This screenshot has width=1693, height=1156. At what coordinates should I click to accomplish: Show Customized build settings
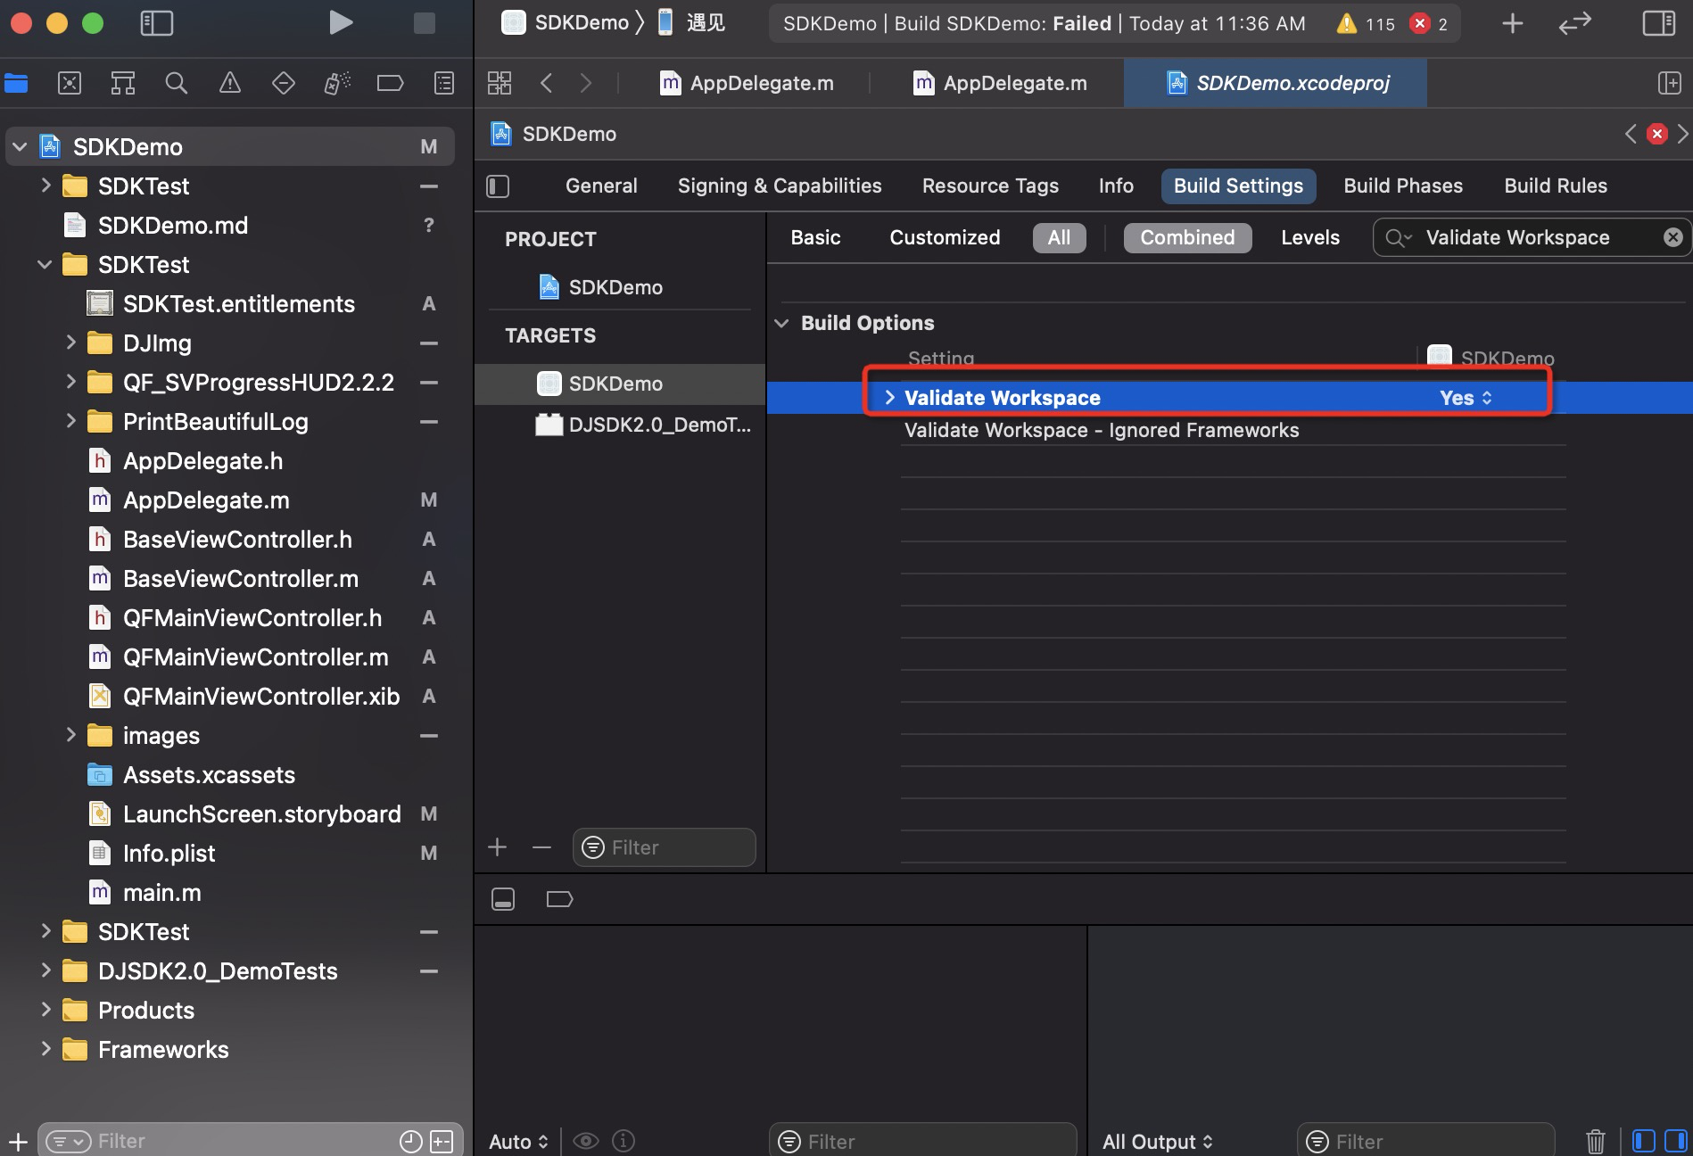coord(945,237)
